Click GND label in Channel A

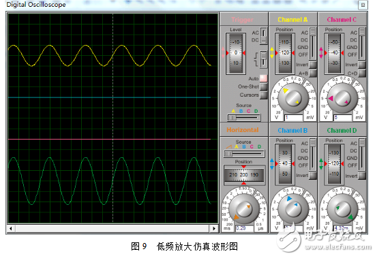click(x=303, y=47)
